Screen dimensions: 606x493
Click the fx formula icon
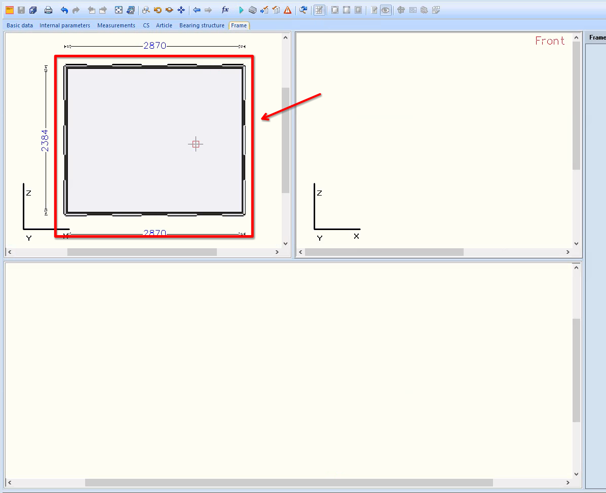225,10
